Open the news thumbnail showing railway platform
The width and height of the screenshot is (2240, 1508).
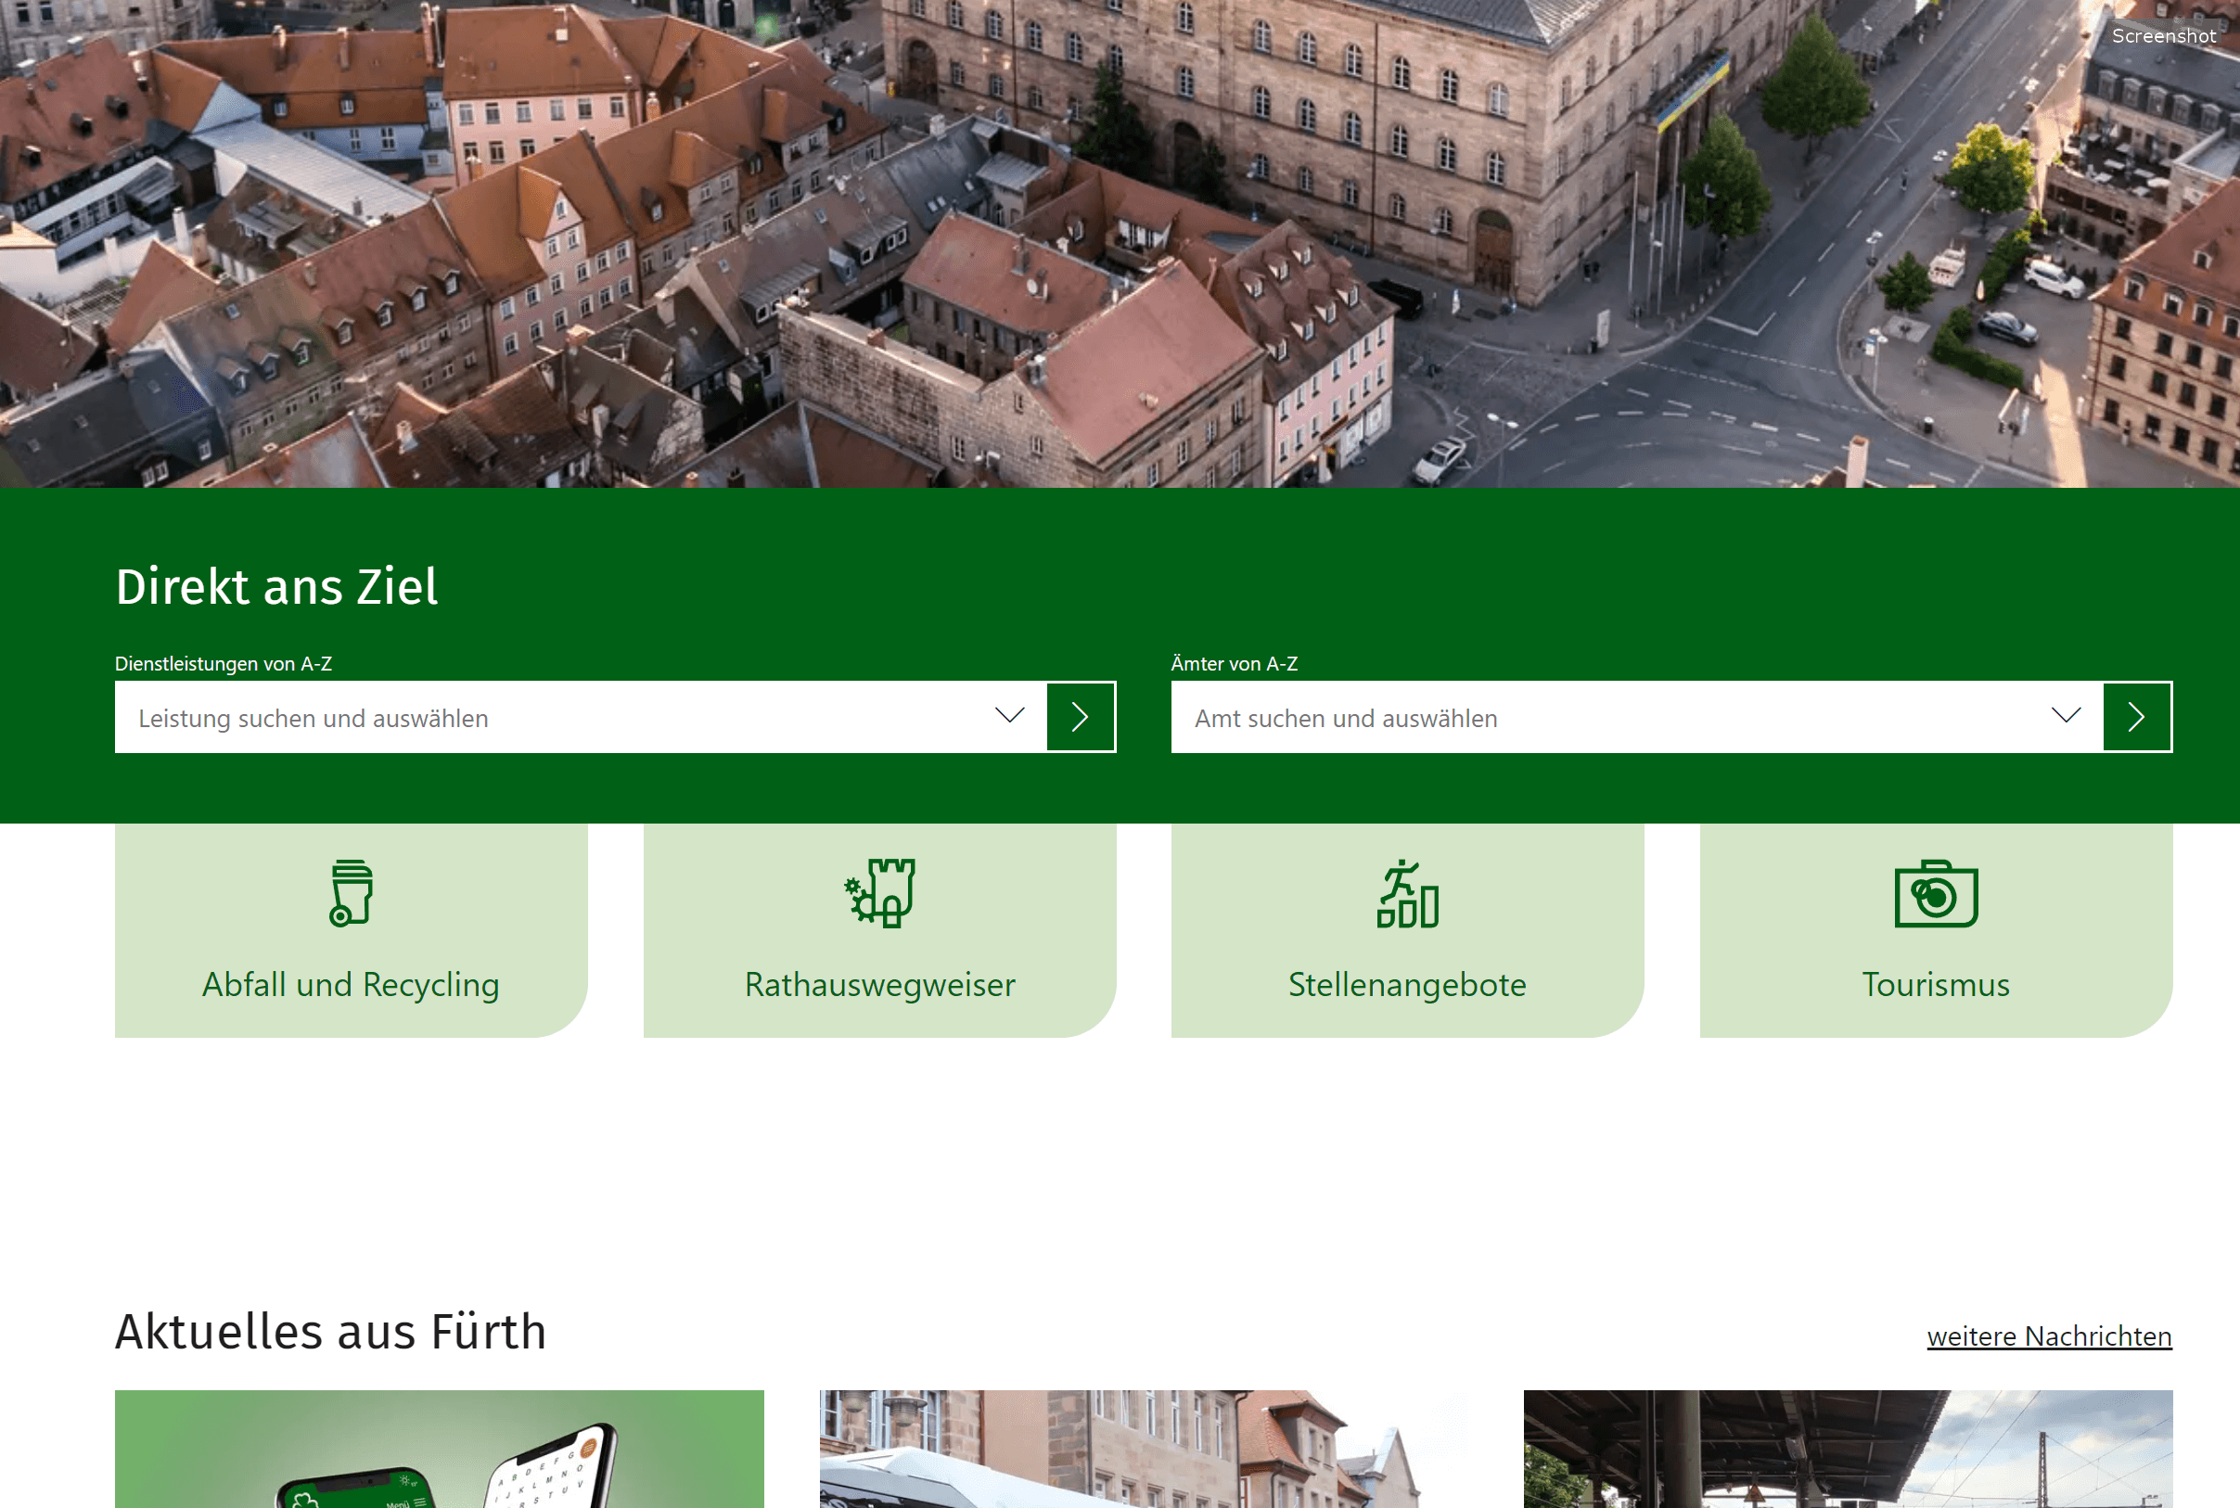(x=1848, y=1449)
